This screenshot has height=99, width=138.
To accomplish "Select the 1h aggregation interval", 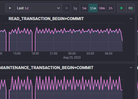I will [x=110, y=8].
